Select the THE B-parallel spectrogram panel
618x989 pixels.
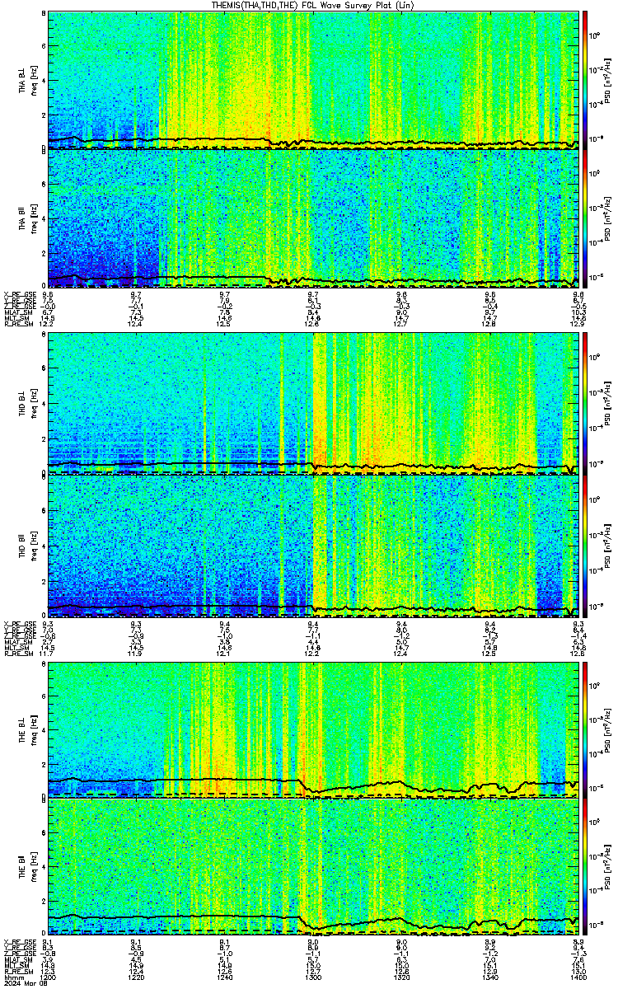click(313, 866)
